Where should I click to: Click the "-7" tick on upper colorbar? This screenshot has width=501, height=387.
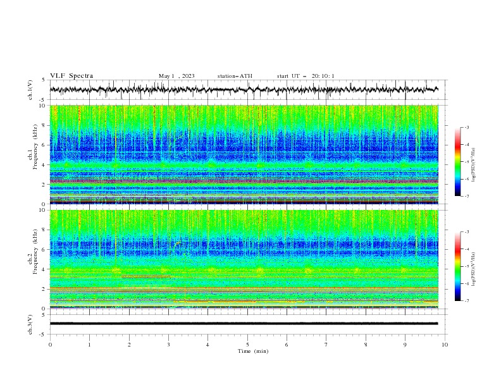466,196
